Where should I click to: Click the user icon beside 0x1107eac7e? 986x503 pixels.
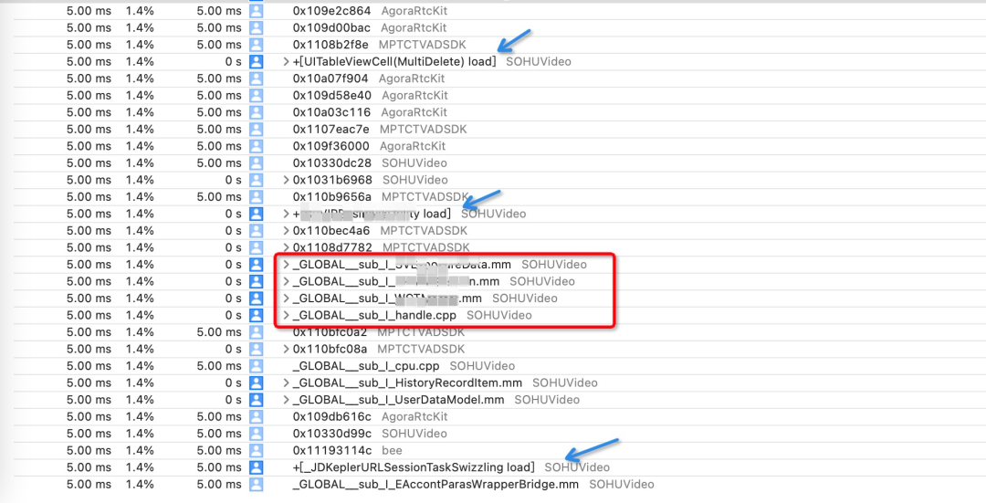[256, 130]
